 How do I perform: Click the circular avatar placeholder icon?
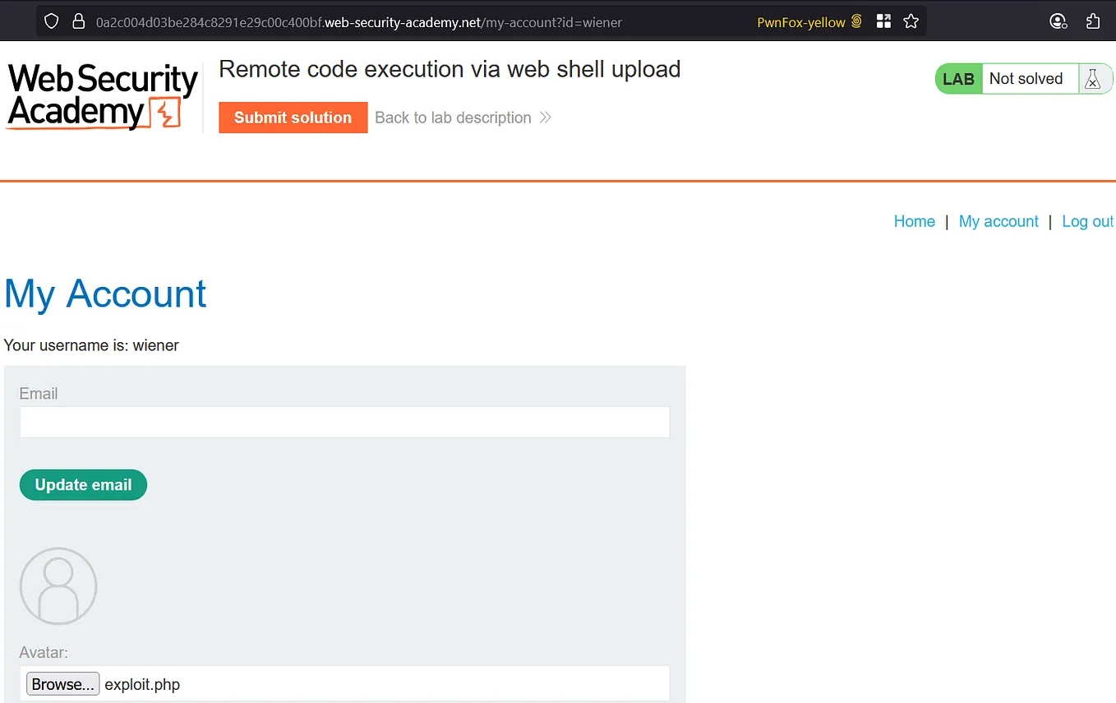pos(58,585)
